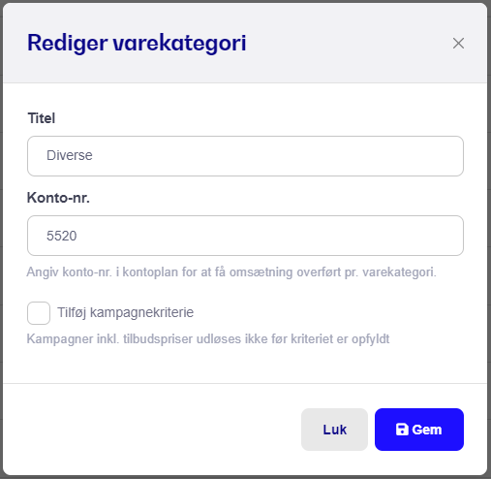Click the kontoplan helper text below Konto-nr.
The image size is (491, 479).
(x=231, y=272)
